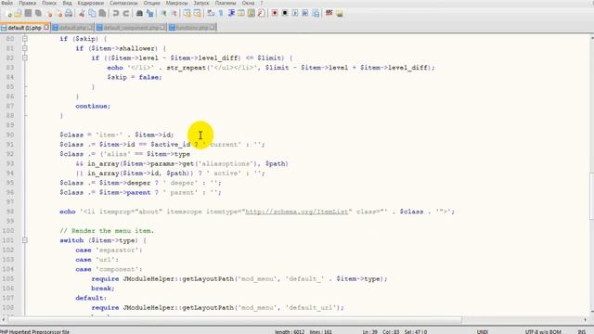The image size is (594, 334).
Task: Cut selection with scissors icon
Action: pyautogui.click(x=82, y=14)
